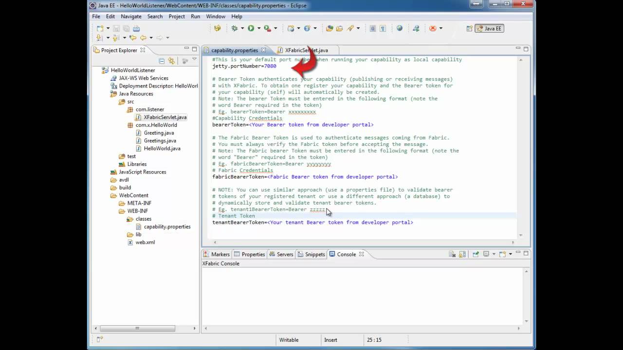Click the Save disk toolbar icon

[x=116, y=28]
